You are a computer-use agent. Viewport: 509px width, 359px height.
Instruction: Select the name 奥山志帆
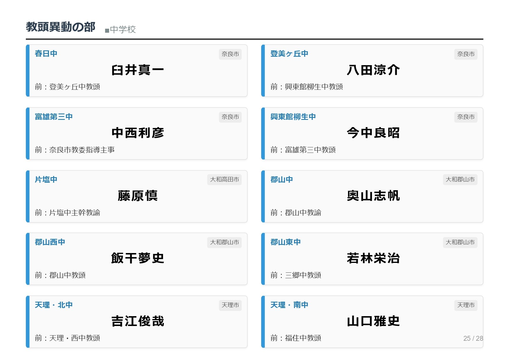(373, 196)
